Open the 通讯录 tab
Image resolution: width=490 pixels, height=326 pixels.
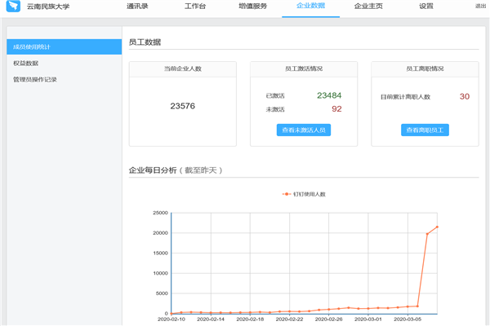[137, 7]
